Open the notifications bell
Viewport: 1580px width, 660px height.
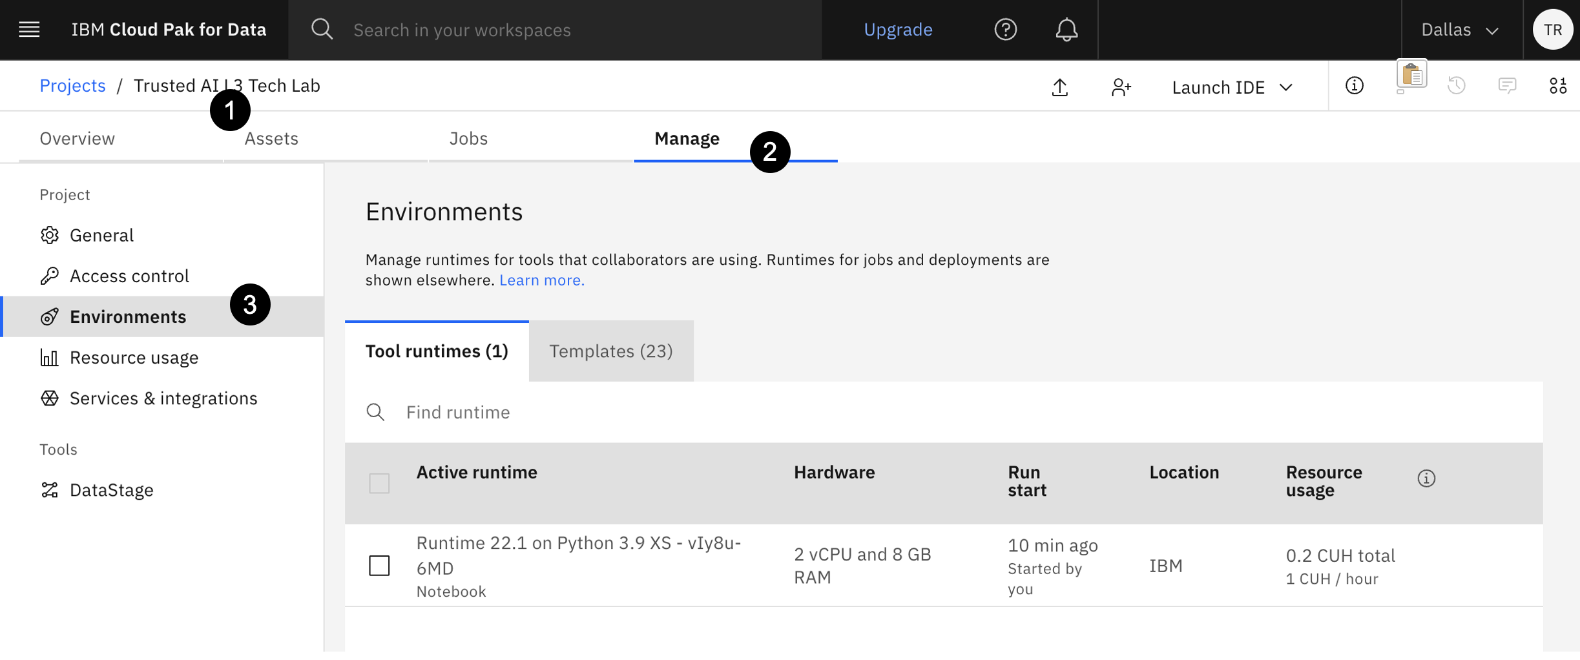click(x=1066, y=30)
